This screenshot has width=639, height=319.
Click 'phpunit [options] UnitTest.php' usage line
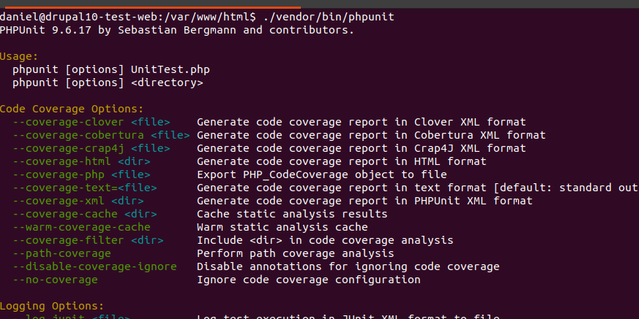tap(111, 69)
